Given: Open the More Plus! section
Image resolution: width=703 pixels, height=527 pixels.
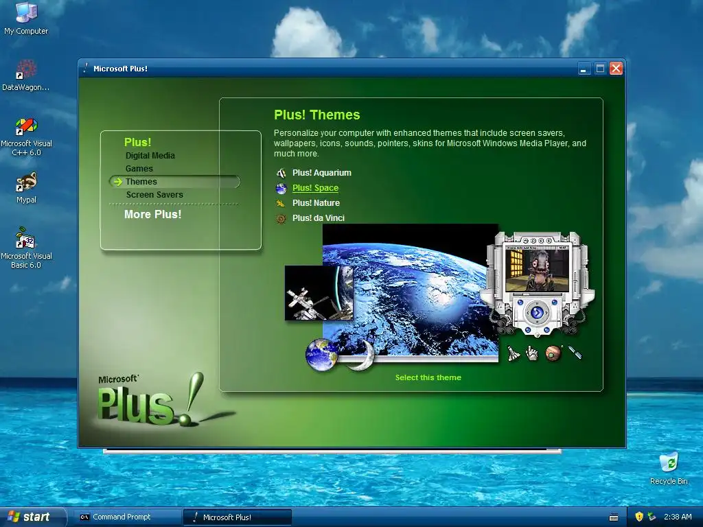Looking at the screenshot, I should click(x=153, y=214).
